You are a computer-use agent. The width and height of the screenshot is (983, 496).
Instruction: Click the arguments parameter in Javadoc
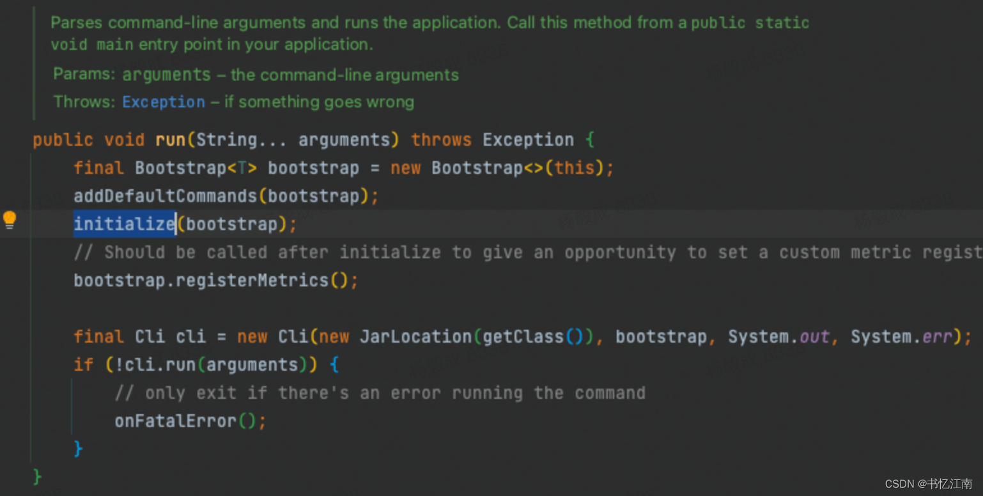[x=166, y=74]
